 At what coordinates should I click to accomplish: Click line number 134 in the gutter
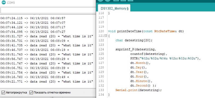coord(101,95)
